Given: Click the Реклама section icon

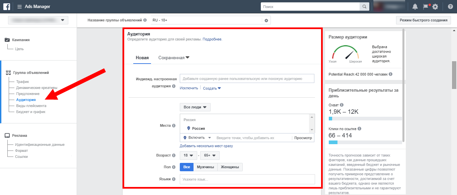Looking at the screenshot, I should point(7,135).
